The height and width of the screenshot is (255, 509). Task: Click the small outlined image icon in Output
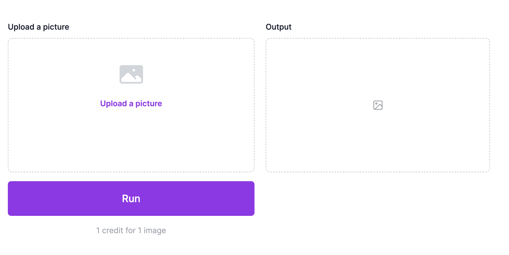point(378,105)
